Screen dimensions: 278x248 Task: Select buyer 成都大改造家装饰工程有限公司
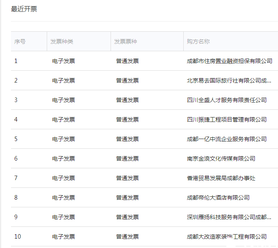227,237
